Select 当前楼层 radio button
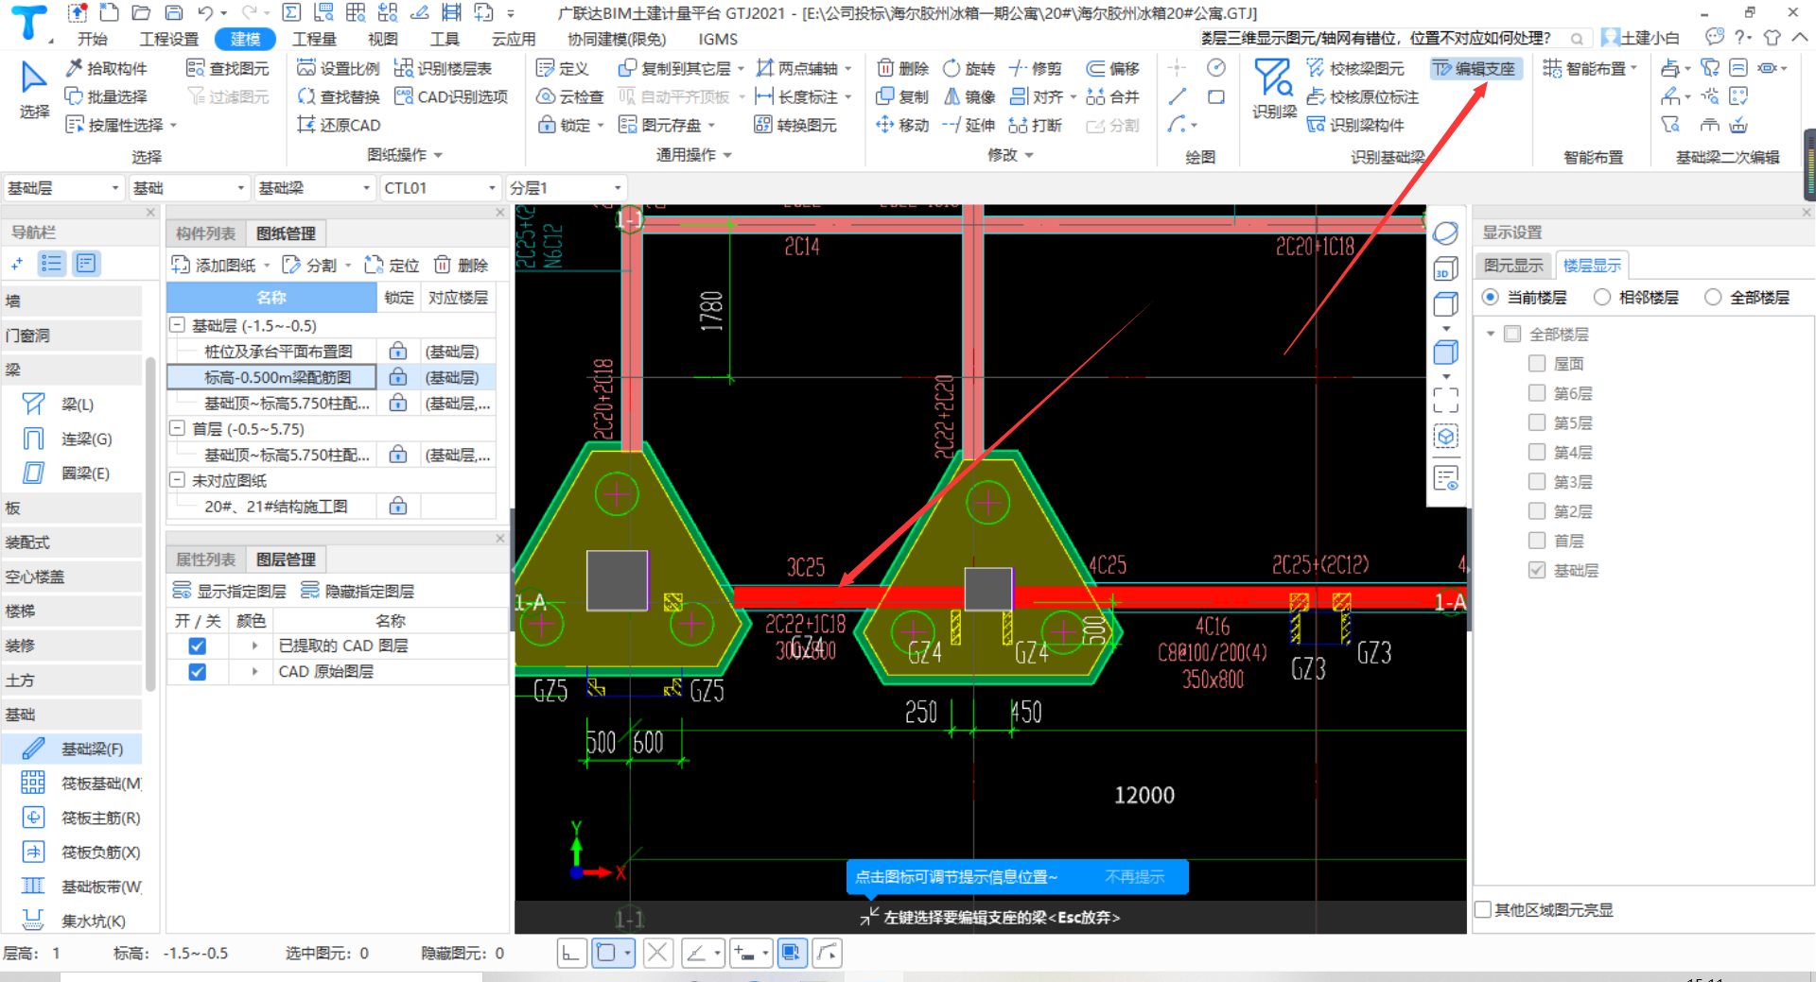 tap(1491, 297)
